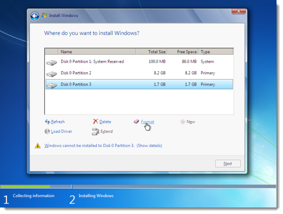The height and width of the screenshot is (214, 283).
Task: Click the drive icon for Partition 1 System Reserved
Action: pos(51,63)
